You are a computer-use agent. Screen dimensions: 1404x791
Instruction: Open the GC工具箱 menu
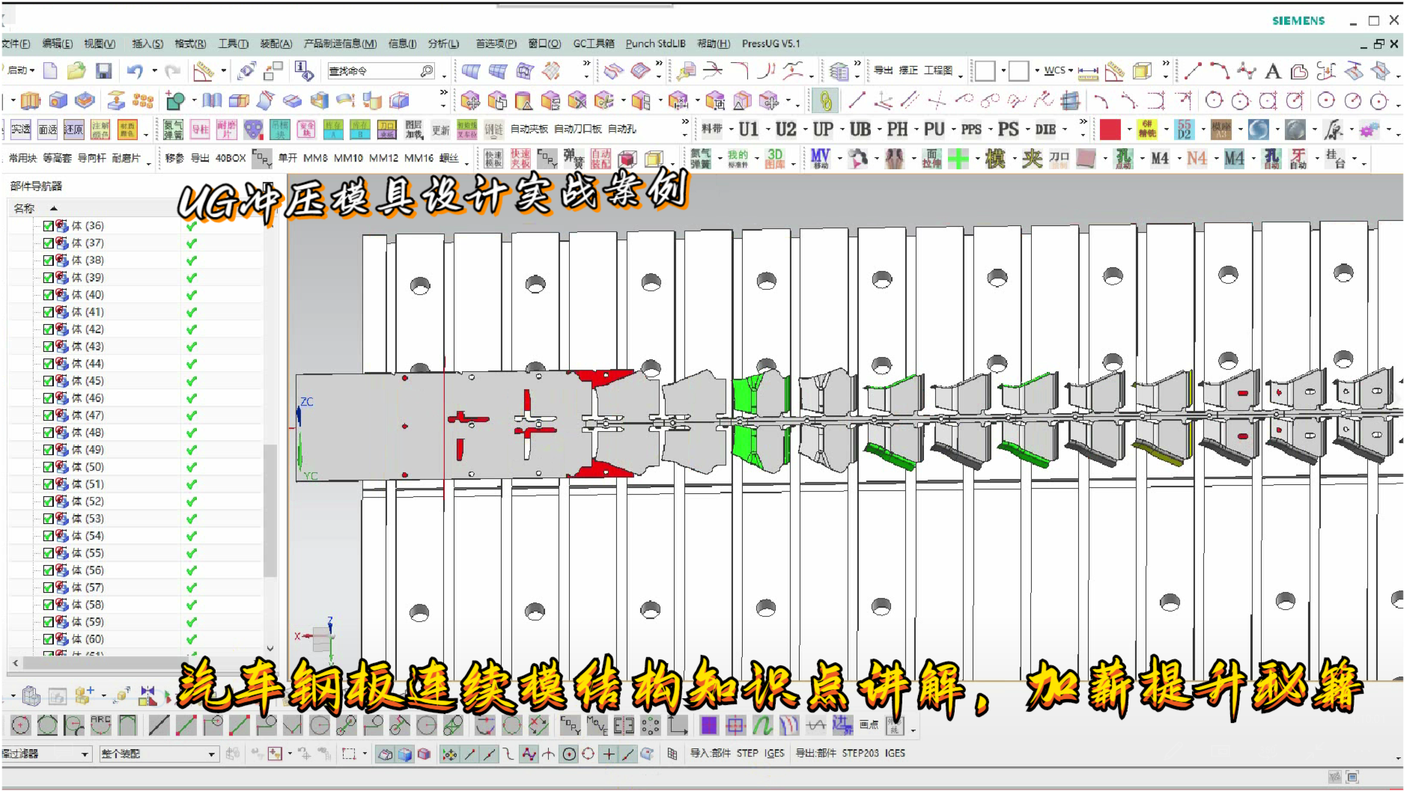pyautogui.click(x=594, y=43)
